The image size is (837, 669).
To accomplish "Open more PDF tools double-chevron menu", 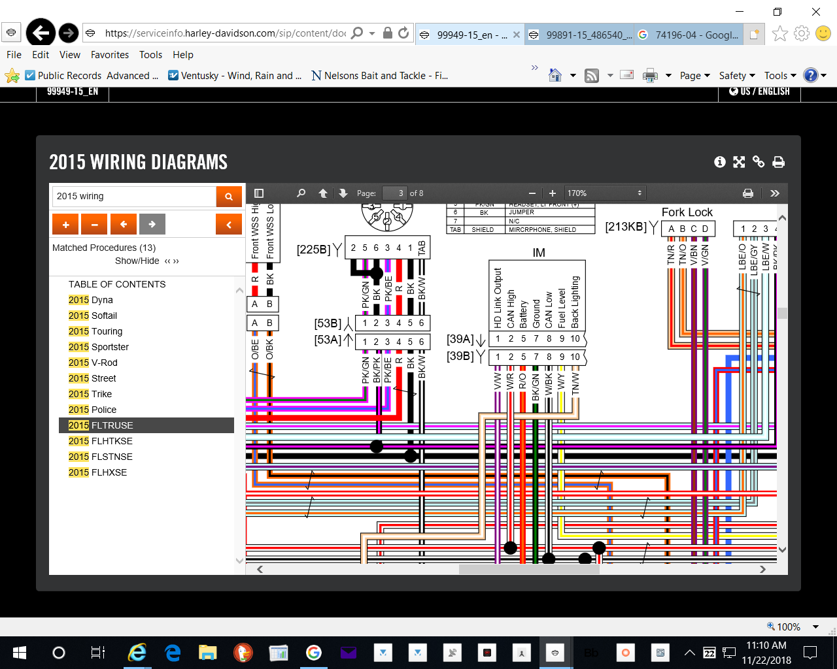I will (x=775, y=193).
